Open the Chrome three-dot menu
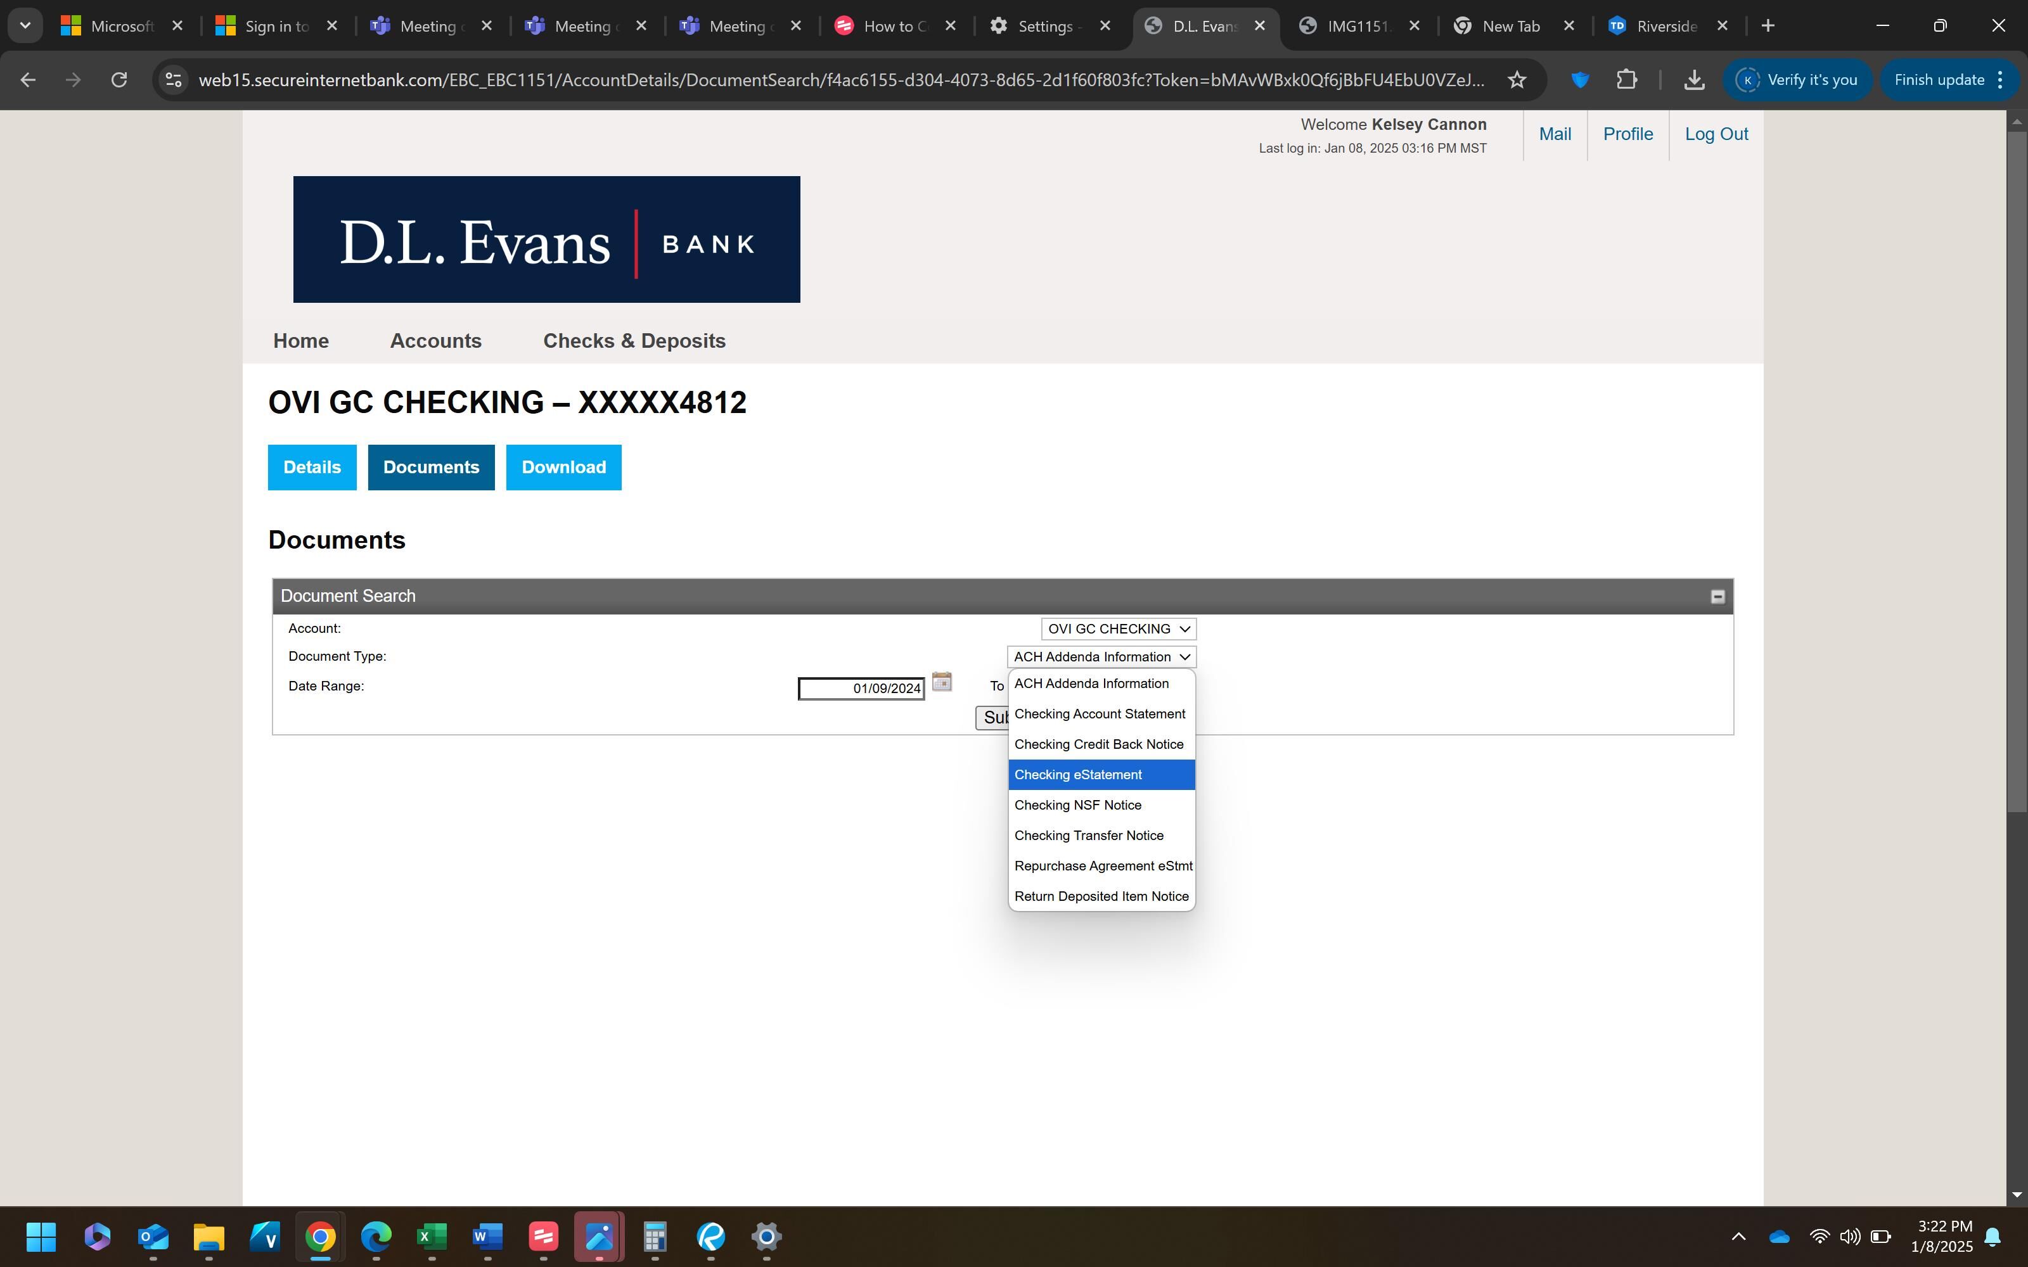 click(x=2000, y=80)
